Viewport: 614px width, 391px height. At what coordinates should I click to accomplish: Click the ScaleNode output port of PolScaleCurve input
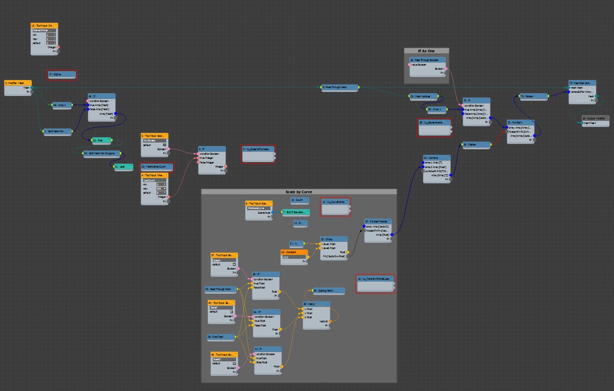(x=273, y=212)
